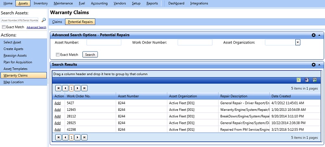The height and width of the screenshot is (147, 325).
Task: Open Search Results panel gear settings
Action: (x=313, y=65)
